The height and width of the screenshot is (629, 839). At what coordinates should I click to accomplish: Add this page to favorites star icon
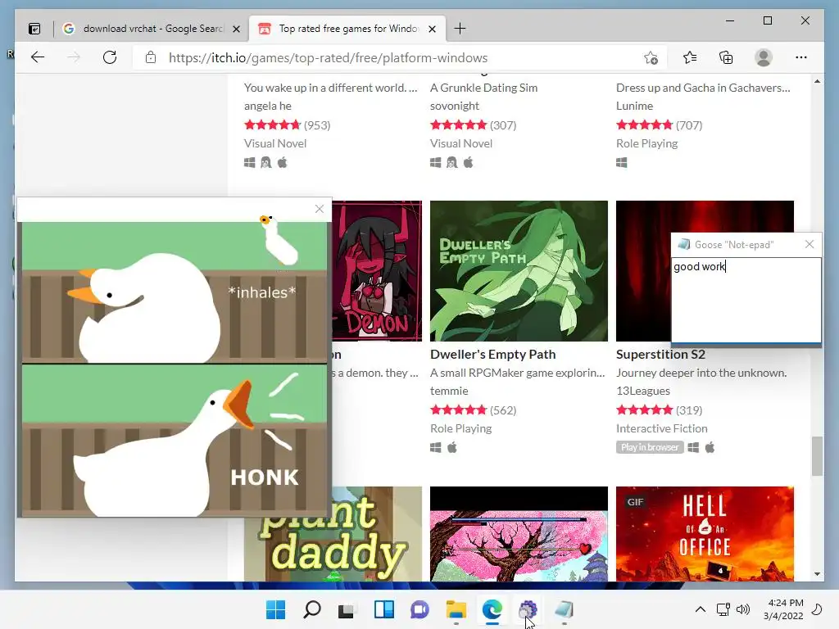click(x=651, y=58)
